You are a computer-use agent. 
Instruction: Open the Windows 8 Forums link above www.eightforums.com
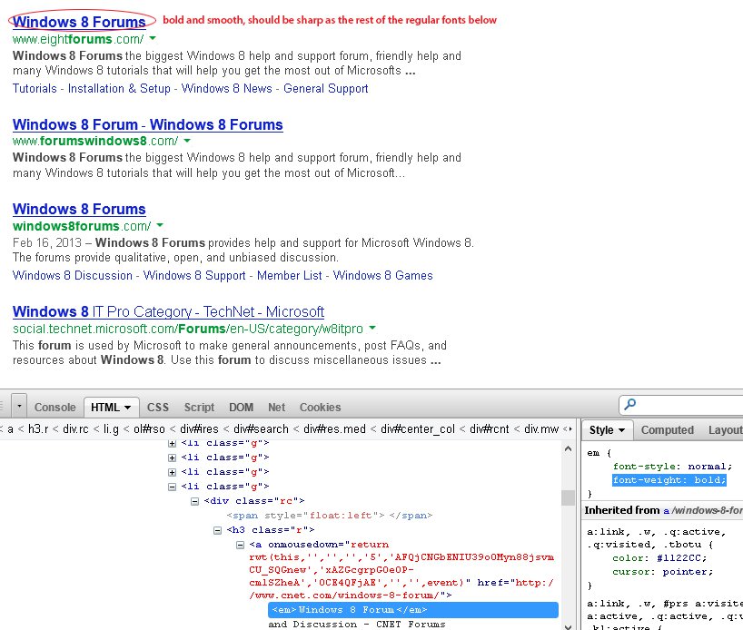79,22
